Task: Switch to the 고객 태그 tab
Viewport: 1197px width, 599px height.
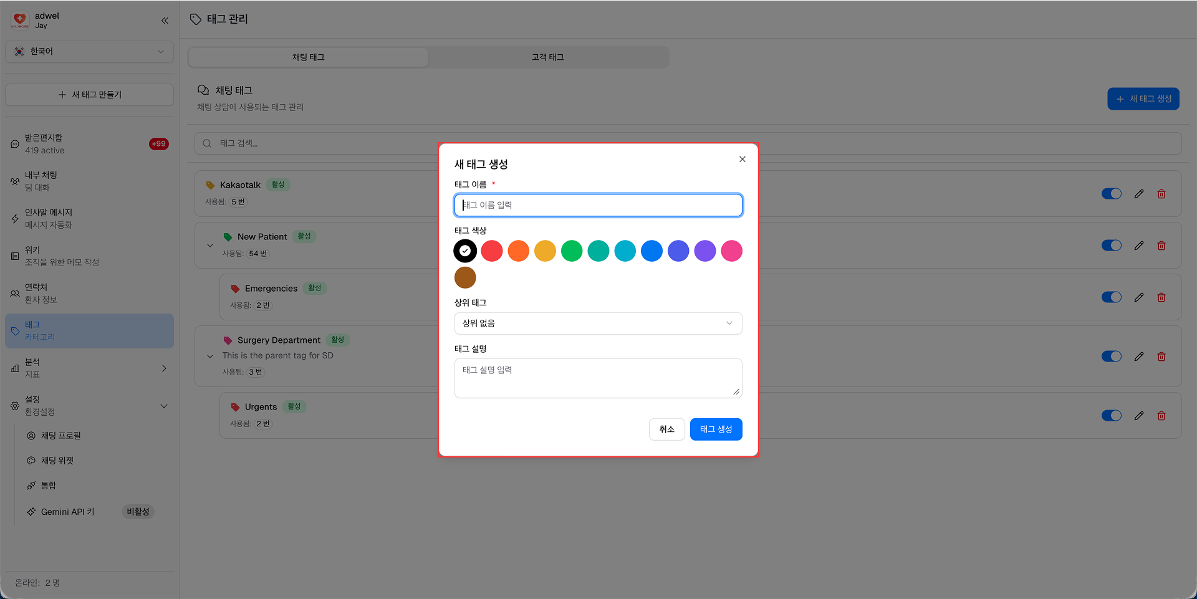Action: 548,57
